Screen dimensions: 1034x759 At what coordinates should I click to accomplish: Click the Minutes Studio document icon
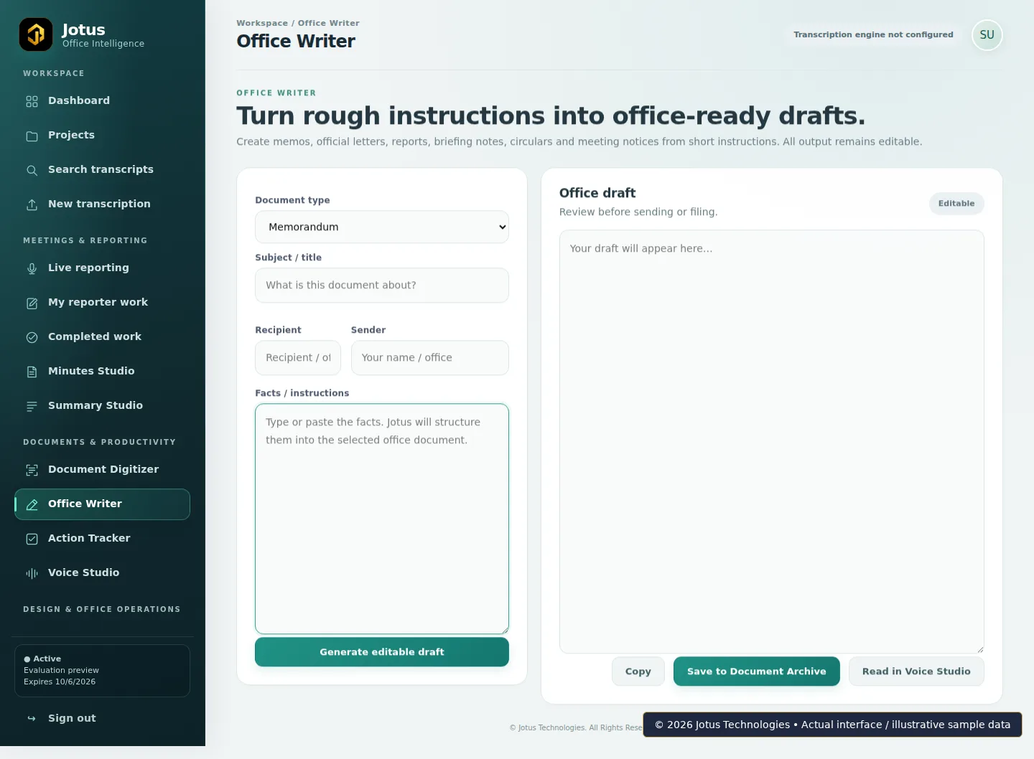(32, 372)
